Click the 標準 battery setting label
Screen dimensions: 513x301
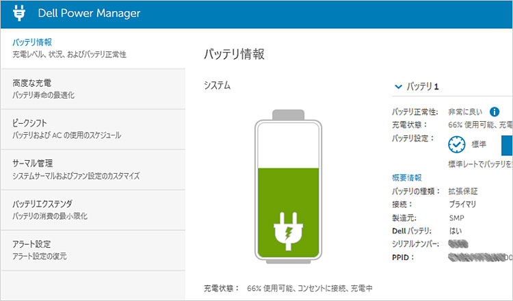point(479,144)
